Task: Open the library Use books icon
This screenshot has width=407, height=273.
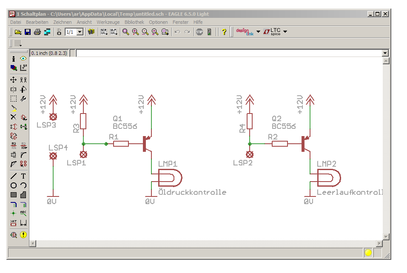Action: pyautogui.click(x=91, y=32)
